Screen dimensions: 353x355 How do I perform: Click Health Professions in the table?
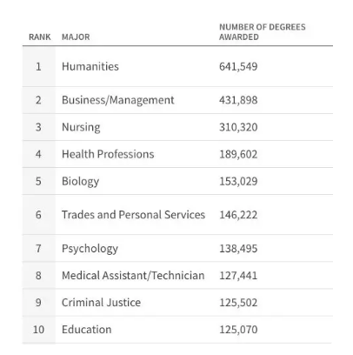pos(108,154)
